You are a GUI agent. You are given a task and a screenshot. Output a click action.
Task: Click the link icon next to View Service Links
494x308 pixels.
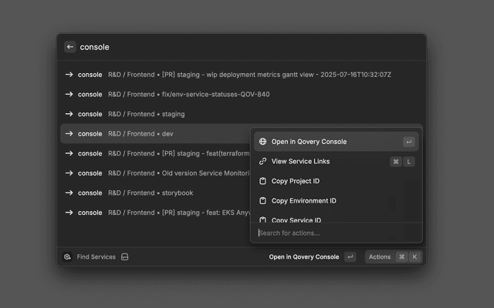coord(262,162)
